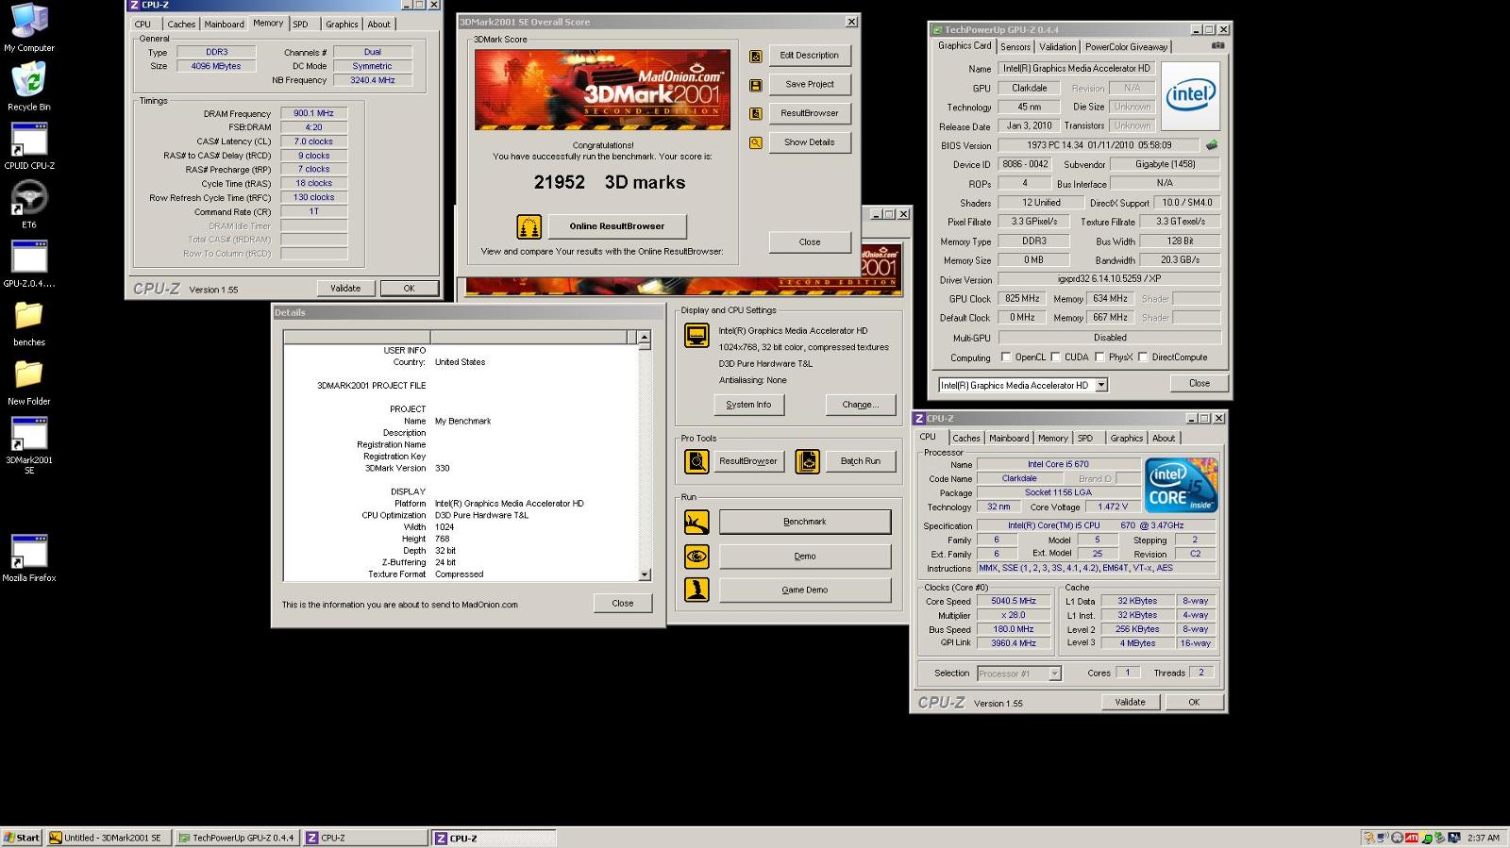Click the GPU-Z screenshot camera icon
Image resolution: width=1510 pixels, height=848 pixels.
[x=1218, y=45]
